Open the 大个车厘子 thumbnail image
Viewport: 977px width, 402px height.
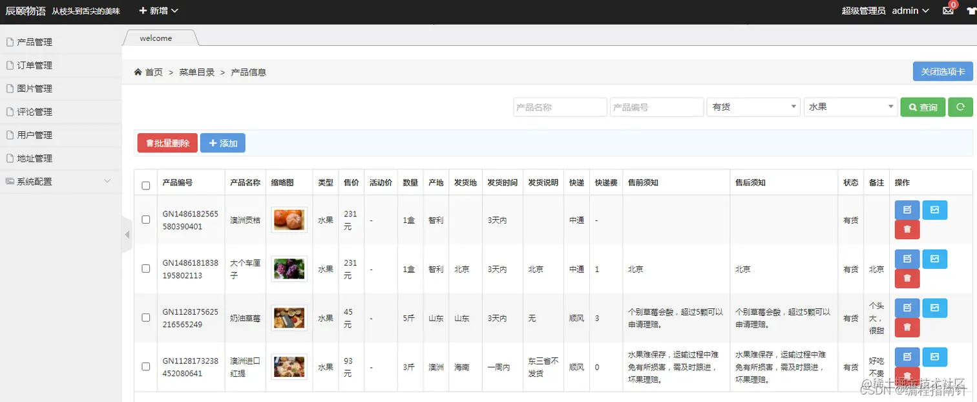tap(289, 268)
